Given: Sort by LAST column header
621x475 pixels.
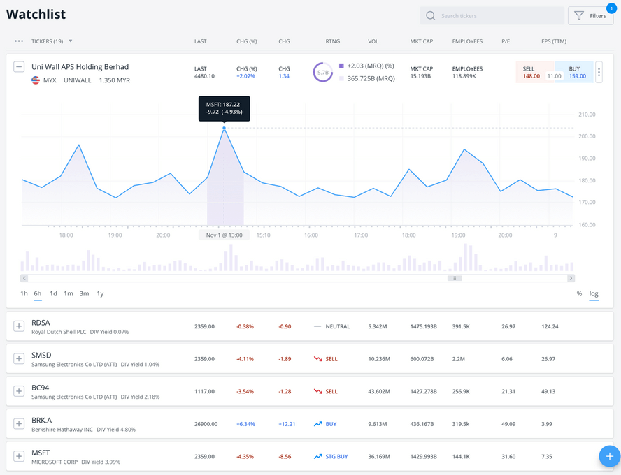Looking at the screenshot, I should pyautogui.click(x=201, y=41).
